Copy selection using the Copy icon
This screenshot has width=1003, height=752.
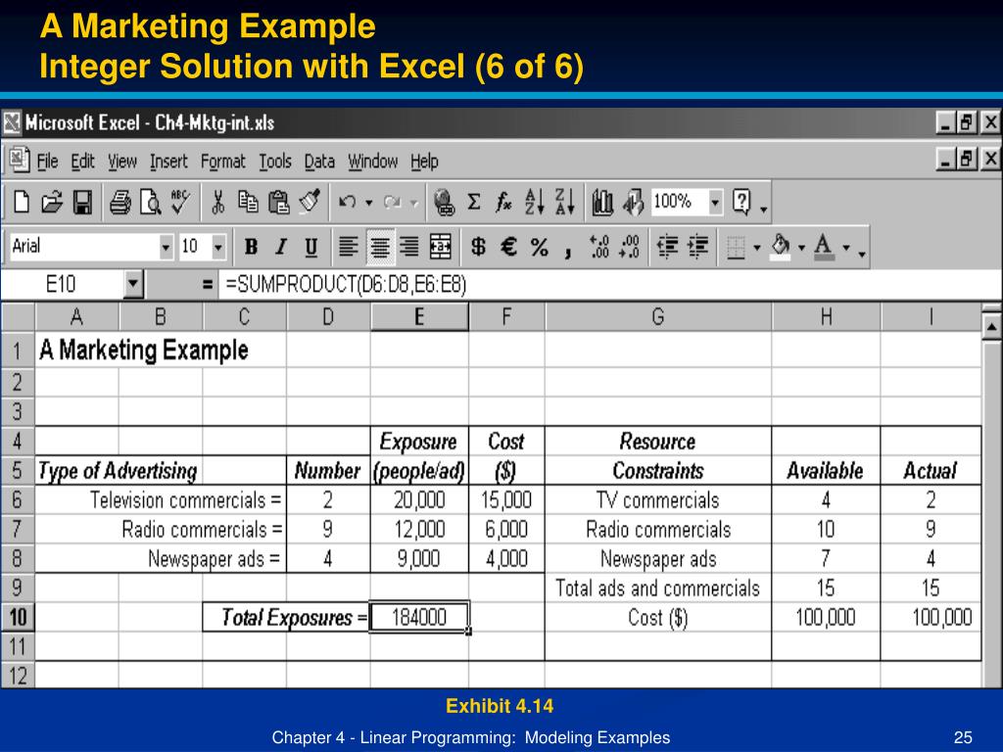coord(248,203)
